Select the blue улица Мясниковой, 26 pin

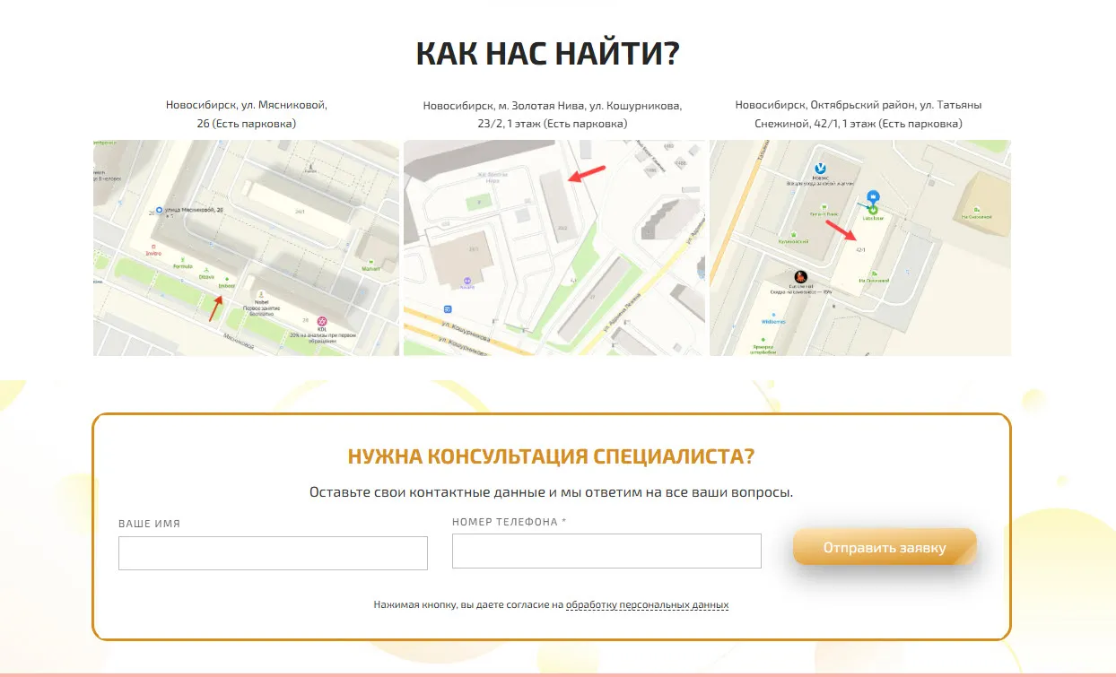pos(160,210)
